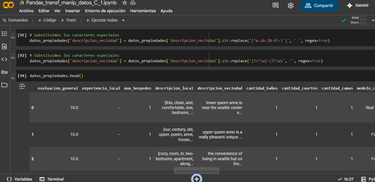Click the cantidad_camas column header
The height and width of the screenshot is (182, 375).
[x=337, y=88]
